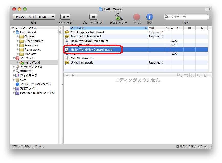Collapse the Hello World project tree
Image resolution: width=222 pixels, height=163 pixels.
(14, 32)
